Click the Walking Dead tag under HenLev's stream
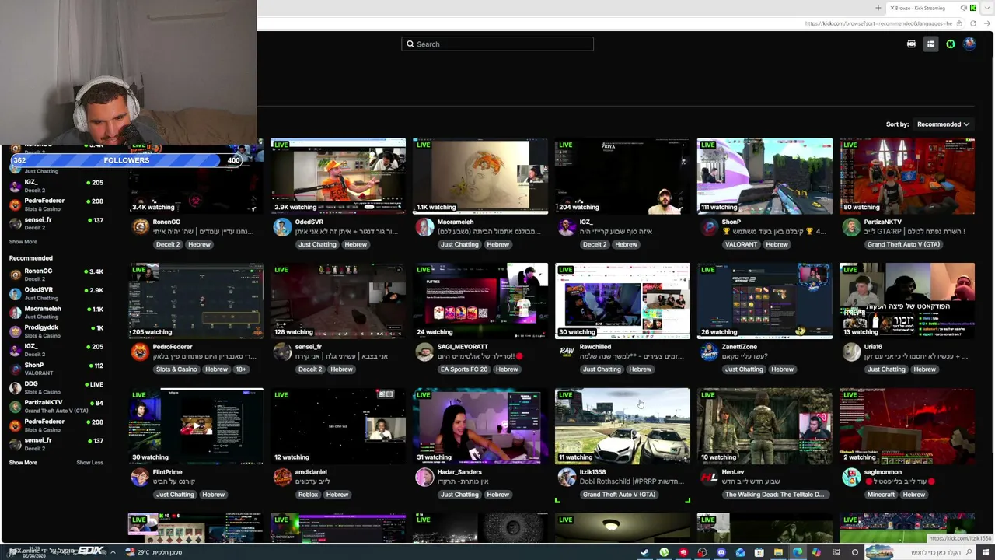995x560 pixels. pos(774,495)
